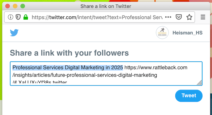Open the Firefox hamburger menu
The height and width of the screenshot is (115, 212).
pos(203,17)
